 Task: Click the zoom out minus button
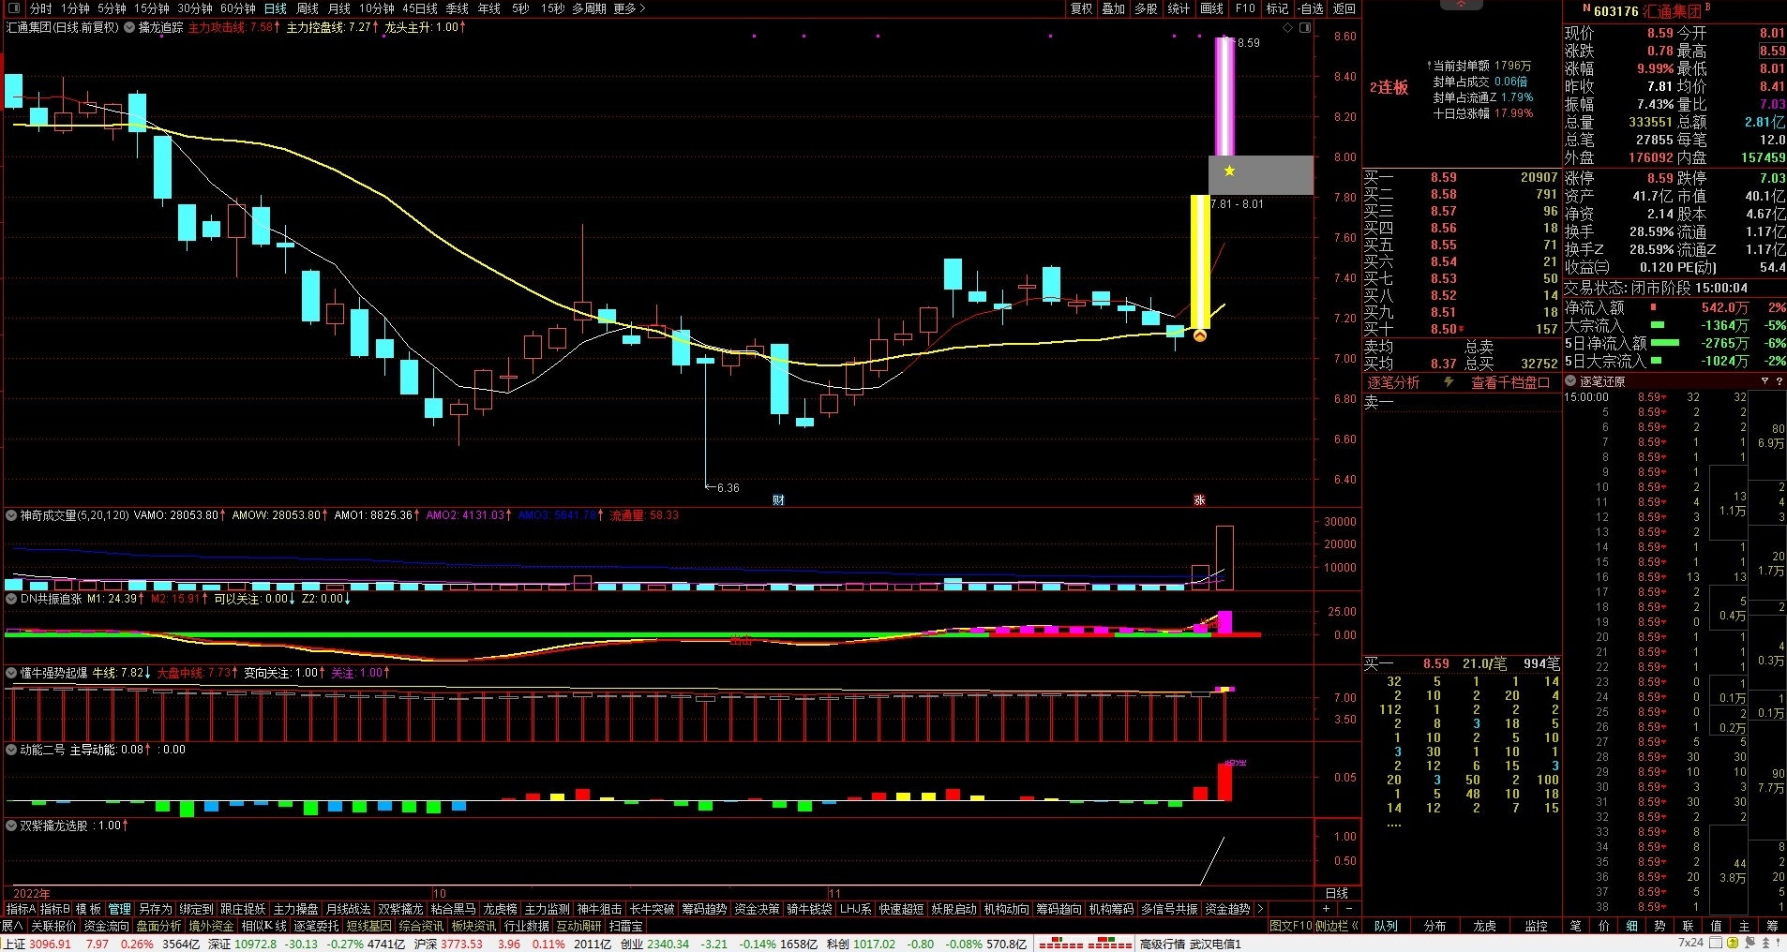[1348, 909]
